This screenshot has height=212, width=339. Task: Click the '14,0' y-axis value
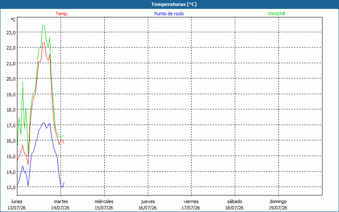[11, 172]
